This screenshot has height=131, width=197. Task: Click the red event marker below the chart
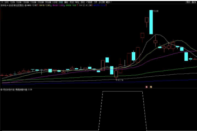pos(146,87)
